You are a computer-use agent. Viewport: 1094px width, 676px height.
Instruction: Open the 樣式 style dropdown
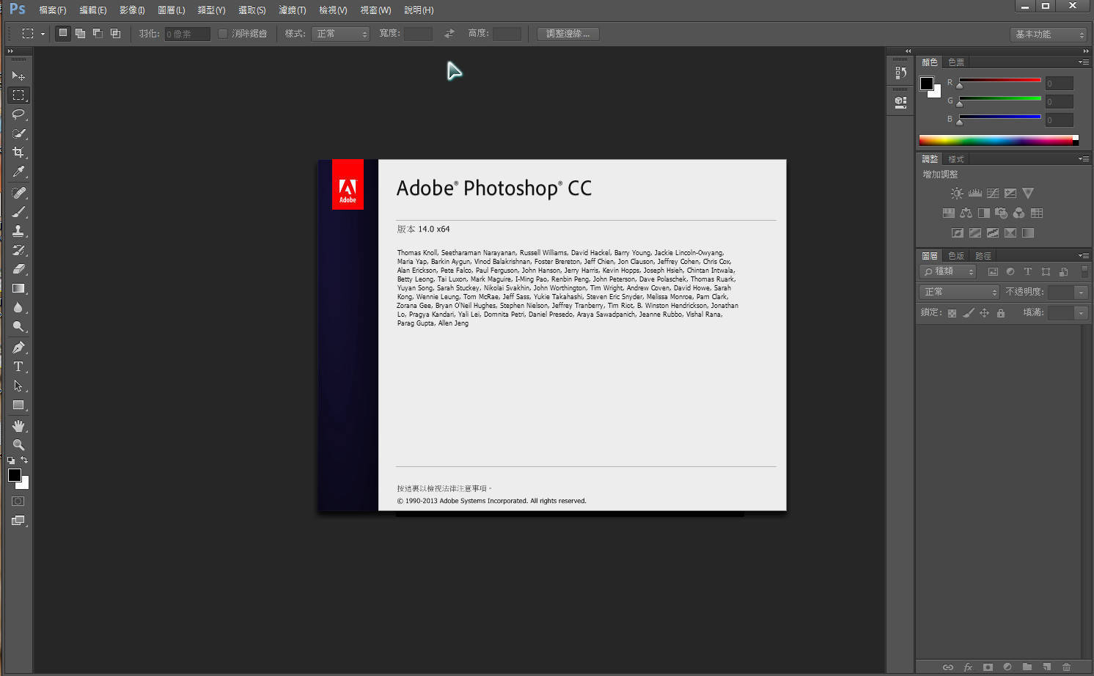(x=340, y=34)
